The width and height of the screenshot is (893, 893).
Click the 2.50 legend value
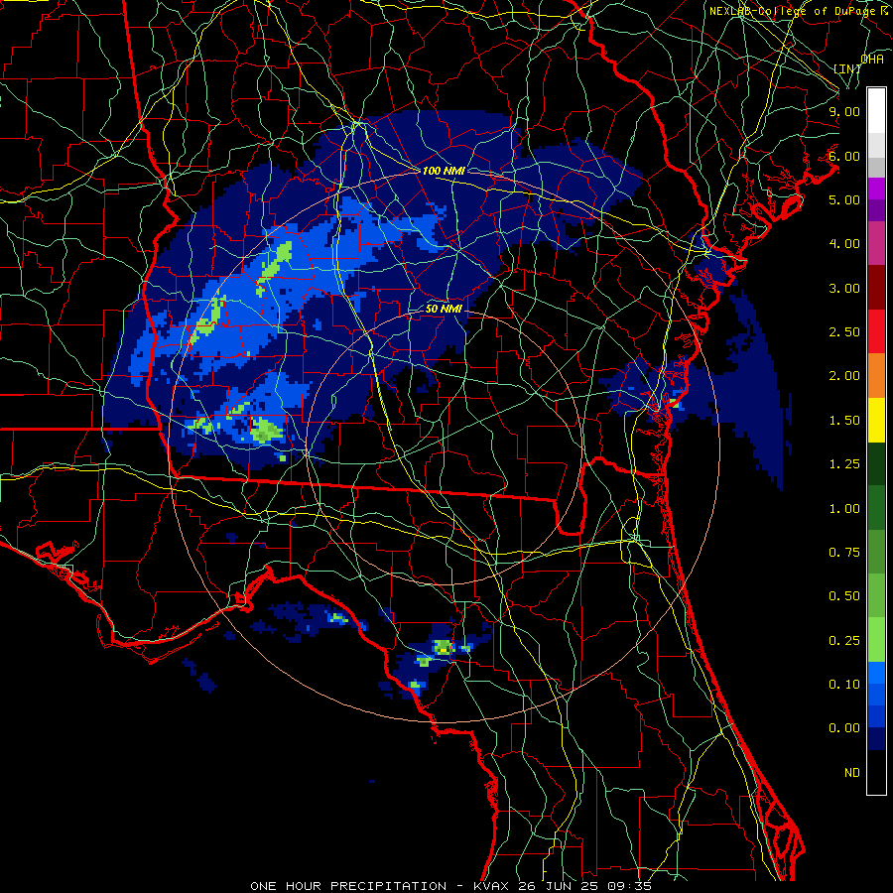tap(844, 332)
